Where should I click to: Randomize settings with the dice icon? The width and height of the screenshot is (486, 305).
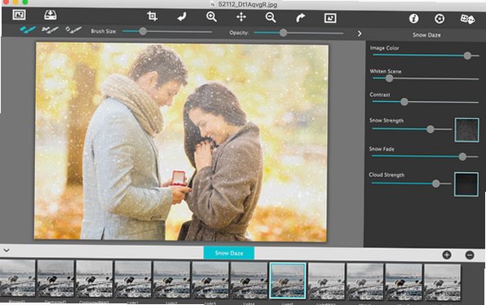coord(467,20)
